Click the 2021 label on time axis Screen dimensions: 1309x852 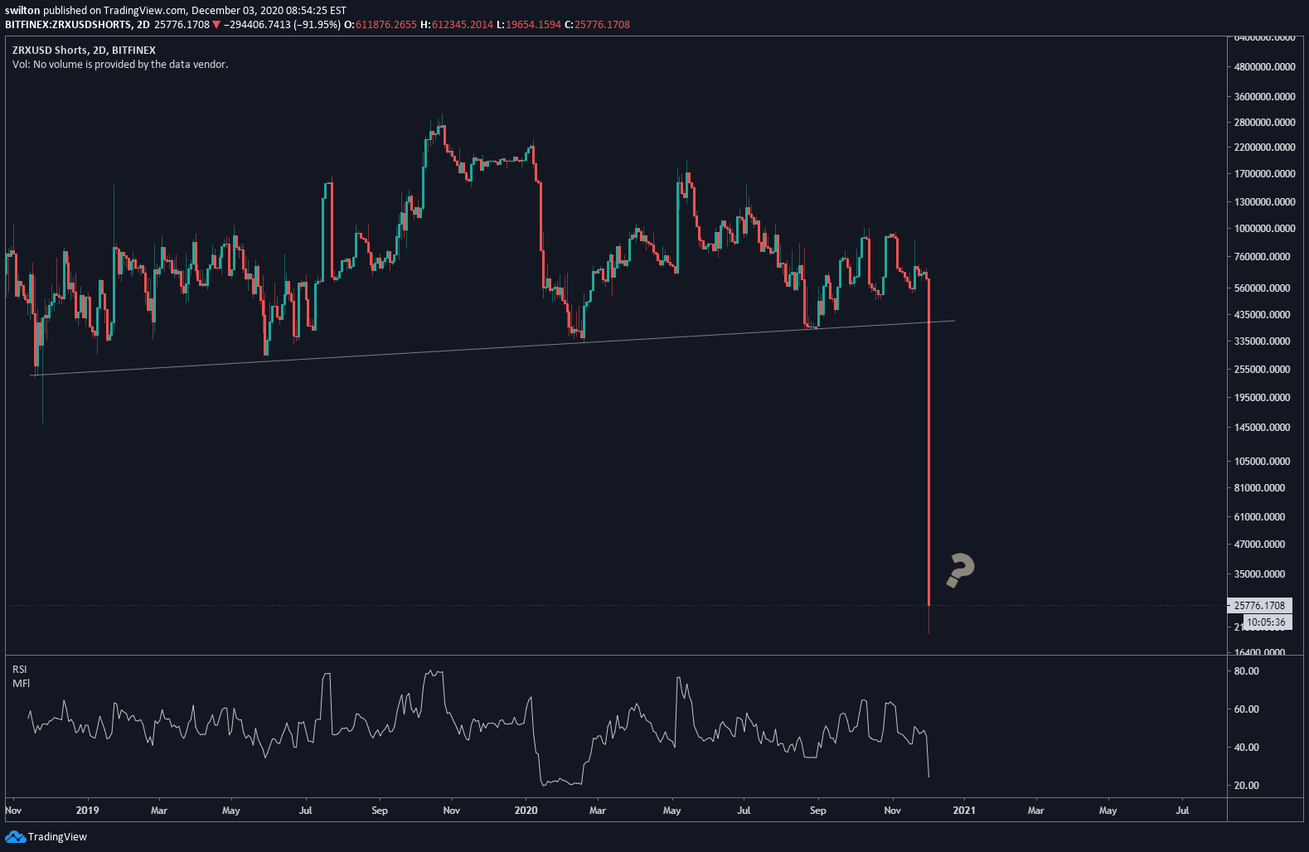coord(964,810)
